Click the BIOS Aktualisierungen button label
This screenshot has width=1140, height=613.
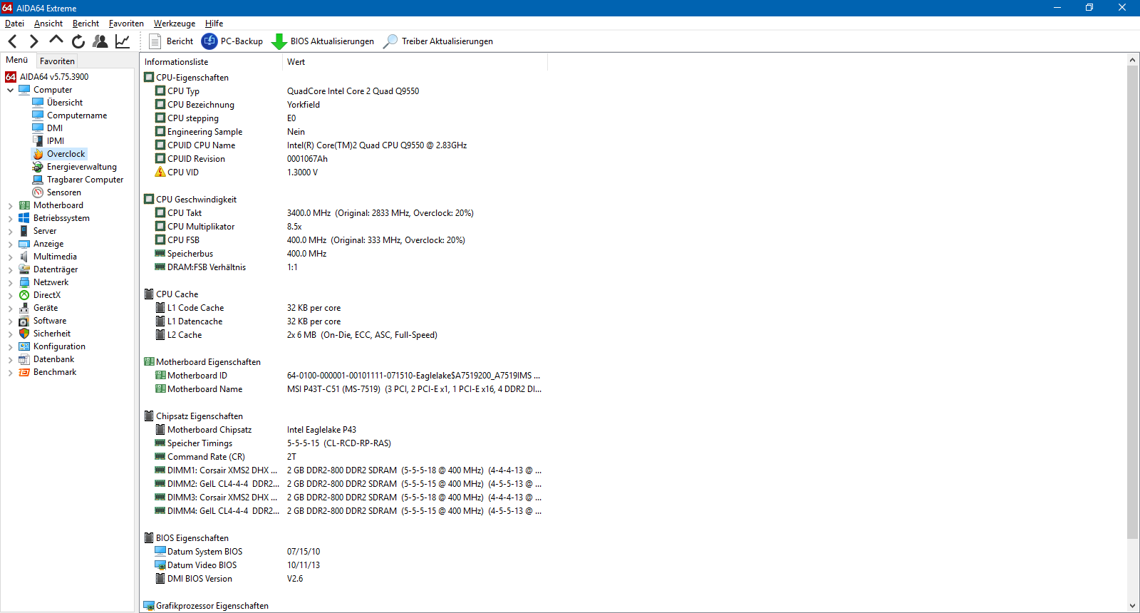(x=332, y=41)
